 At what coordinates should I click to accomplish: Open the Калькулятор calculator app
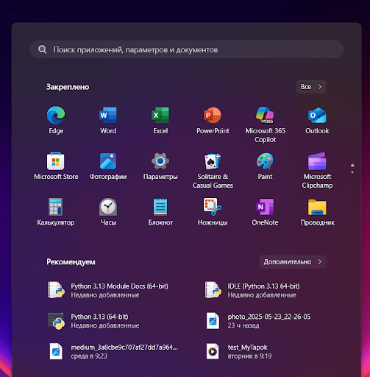[x=56, y=212]
